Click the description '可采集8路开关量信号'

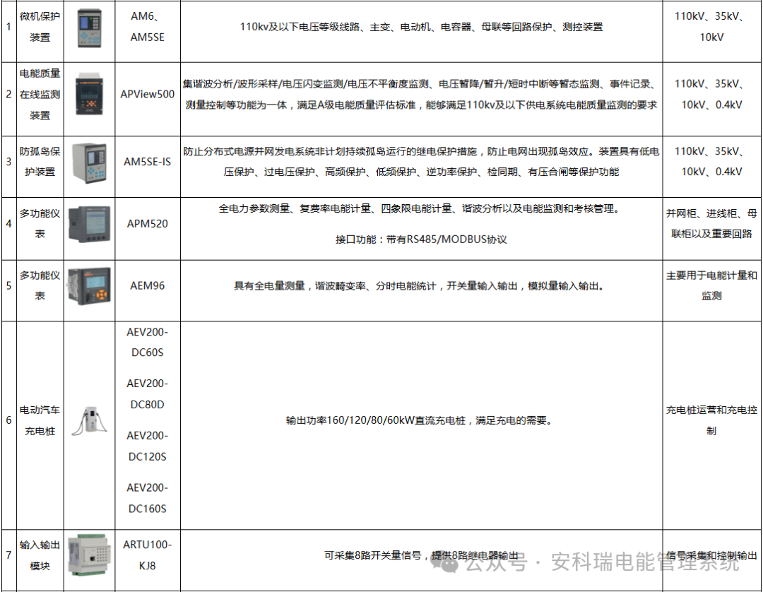tap(421, 555)
